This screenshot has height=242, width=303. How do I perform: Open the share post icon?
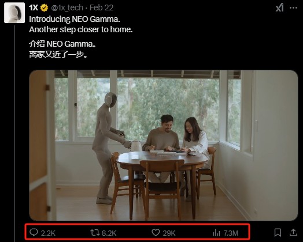click(x=293, y=232)
